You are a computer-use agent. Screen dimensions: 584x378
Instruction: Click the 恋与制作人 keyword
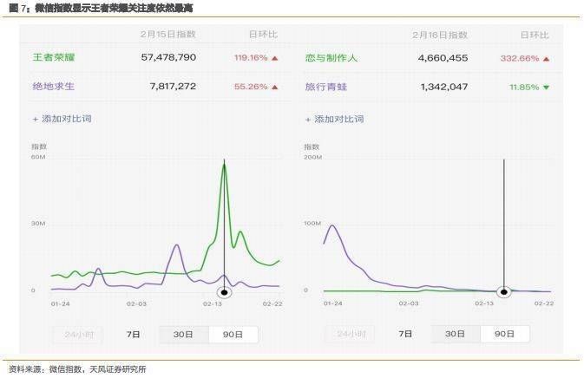331,58
